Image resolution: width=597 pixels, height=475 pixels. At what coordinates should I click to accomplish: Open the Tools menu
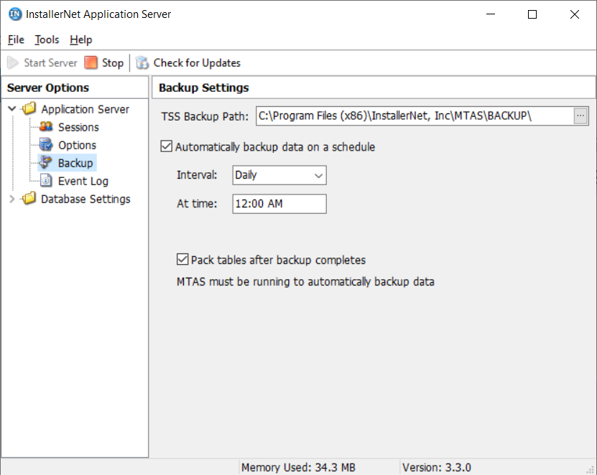(x=47, y=39)
